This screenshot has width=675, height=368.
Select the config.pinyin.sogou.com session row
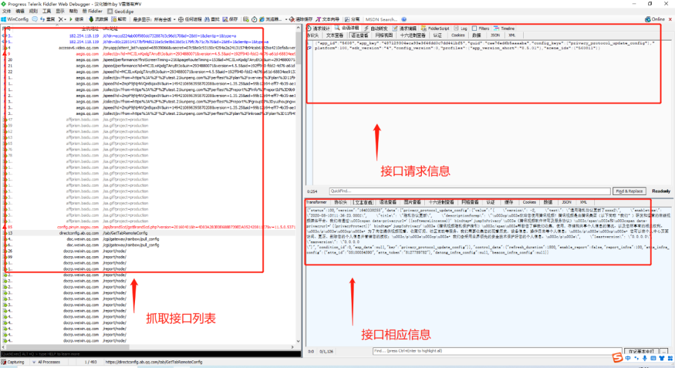point(149,227)
